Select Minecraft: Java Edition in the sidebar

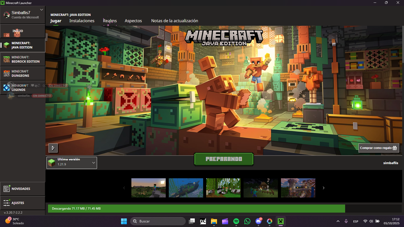(x=23, y=45)
